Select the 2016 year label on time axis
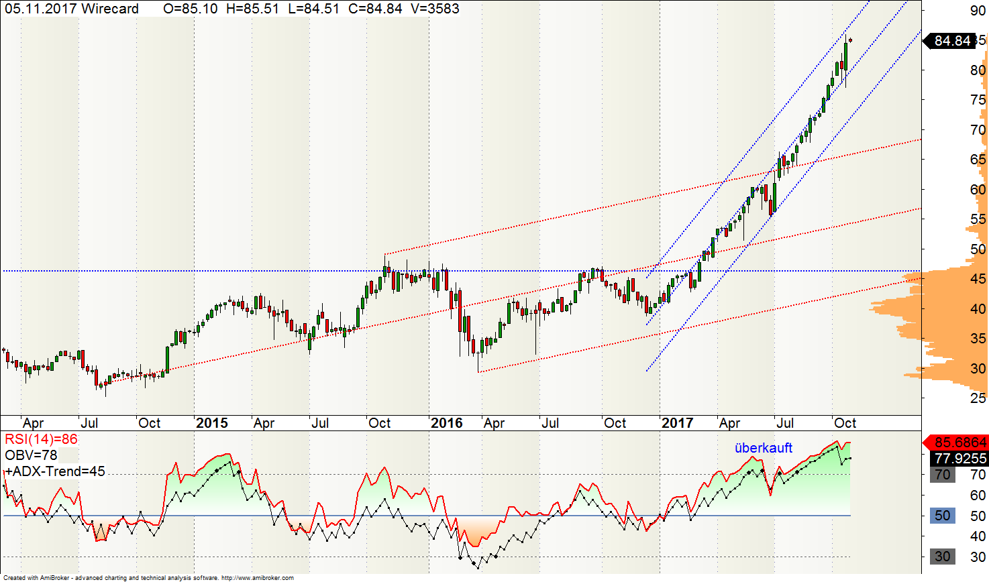Image resolution: width=989 pixels, height=582 pixels. [x=446, y=423]
